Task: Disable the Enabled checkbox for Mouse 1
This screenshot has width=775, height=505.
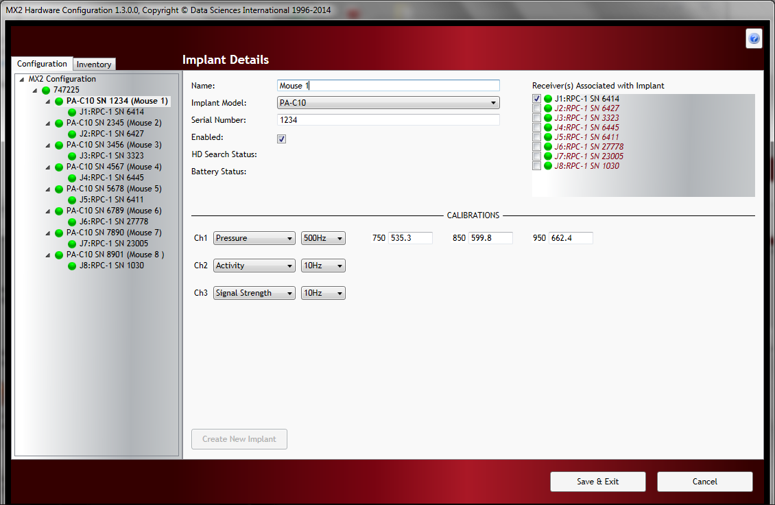Action: click(281, 138)
